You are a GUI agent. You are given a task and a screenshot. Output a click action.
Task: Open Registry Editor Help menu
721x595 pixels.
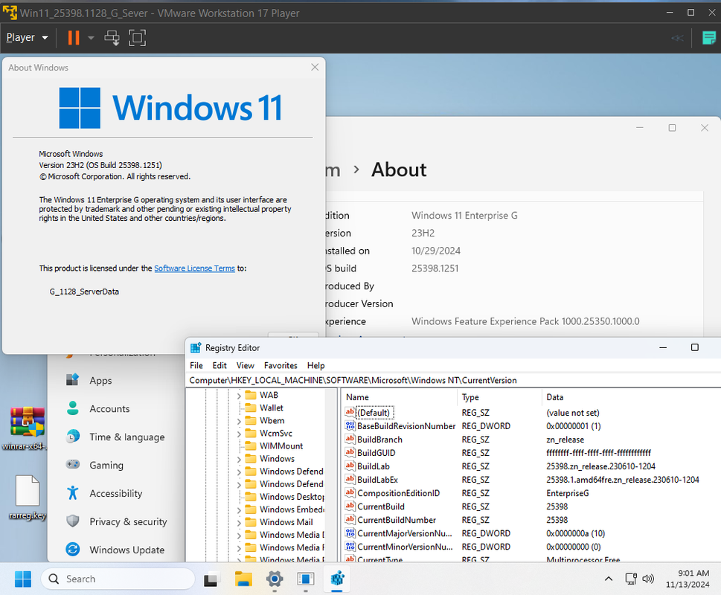click(316, 365)
